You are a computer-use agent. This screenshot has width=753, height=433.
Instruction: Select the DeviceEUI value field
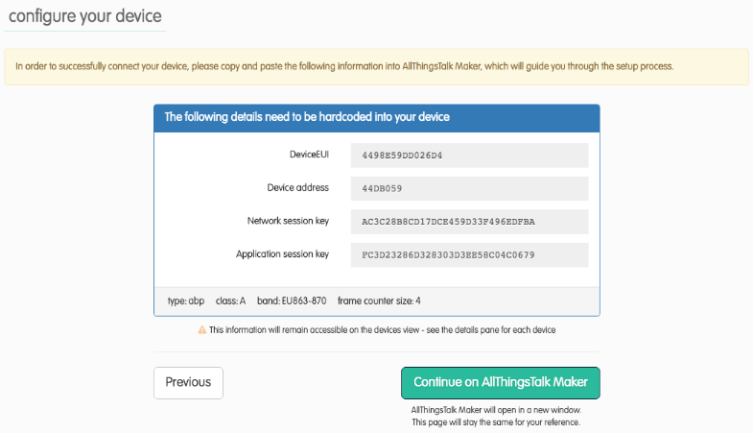point(468,156)
